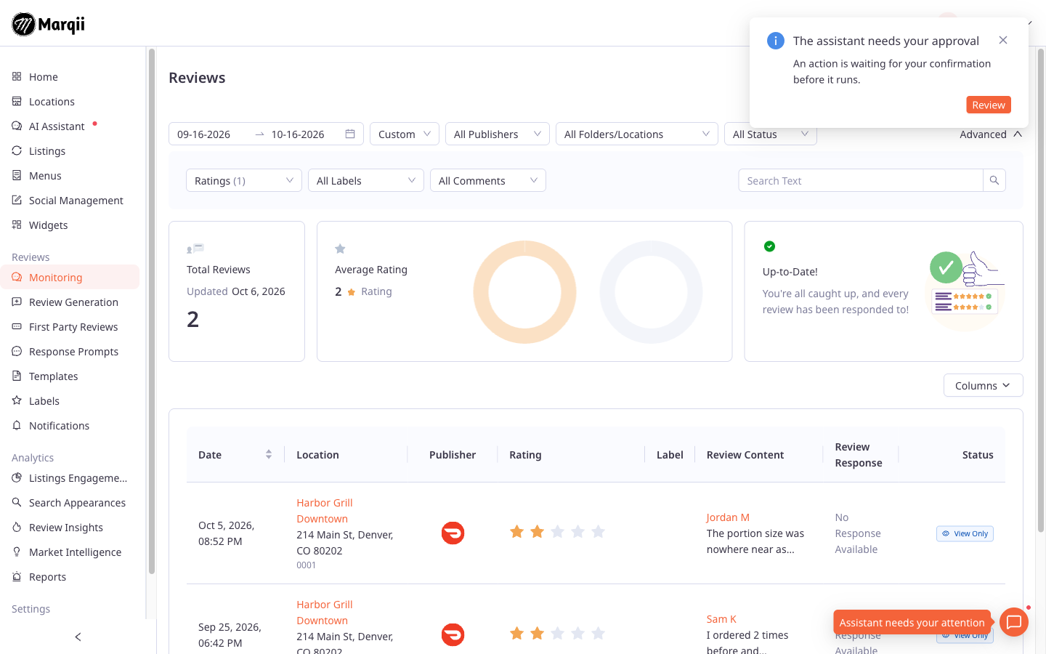Sort reviews by Date column
Viewport: 1046px width, 654px height.
click(x=269, y=454)
